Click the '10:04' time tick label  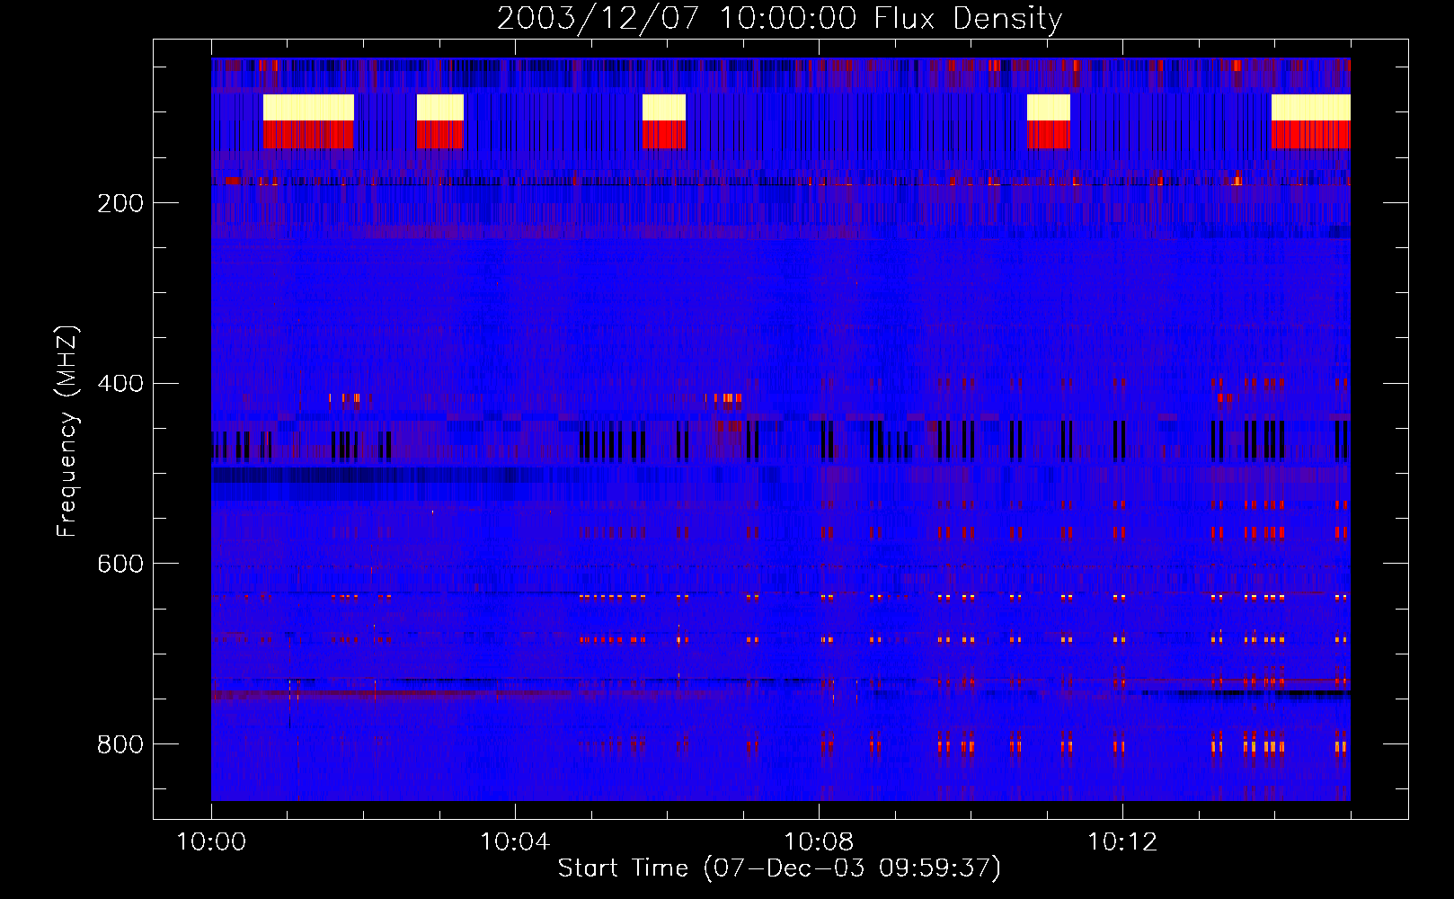pos(515,841)
